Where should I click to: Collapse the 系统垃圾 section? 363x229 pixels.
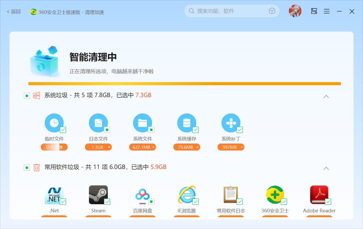click(x=326, y=97)
